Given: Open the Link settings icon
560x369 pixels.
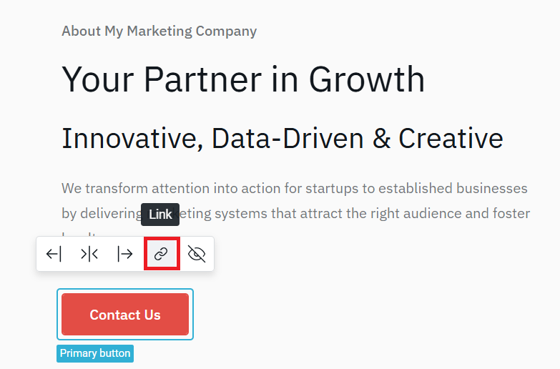Looking at the screenshot, I should (x=162, y=254).
